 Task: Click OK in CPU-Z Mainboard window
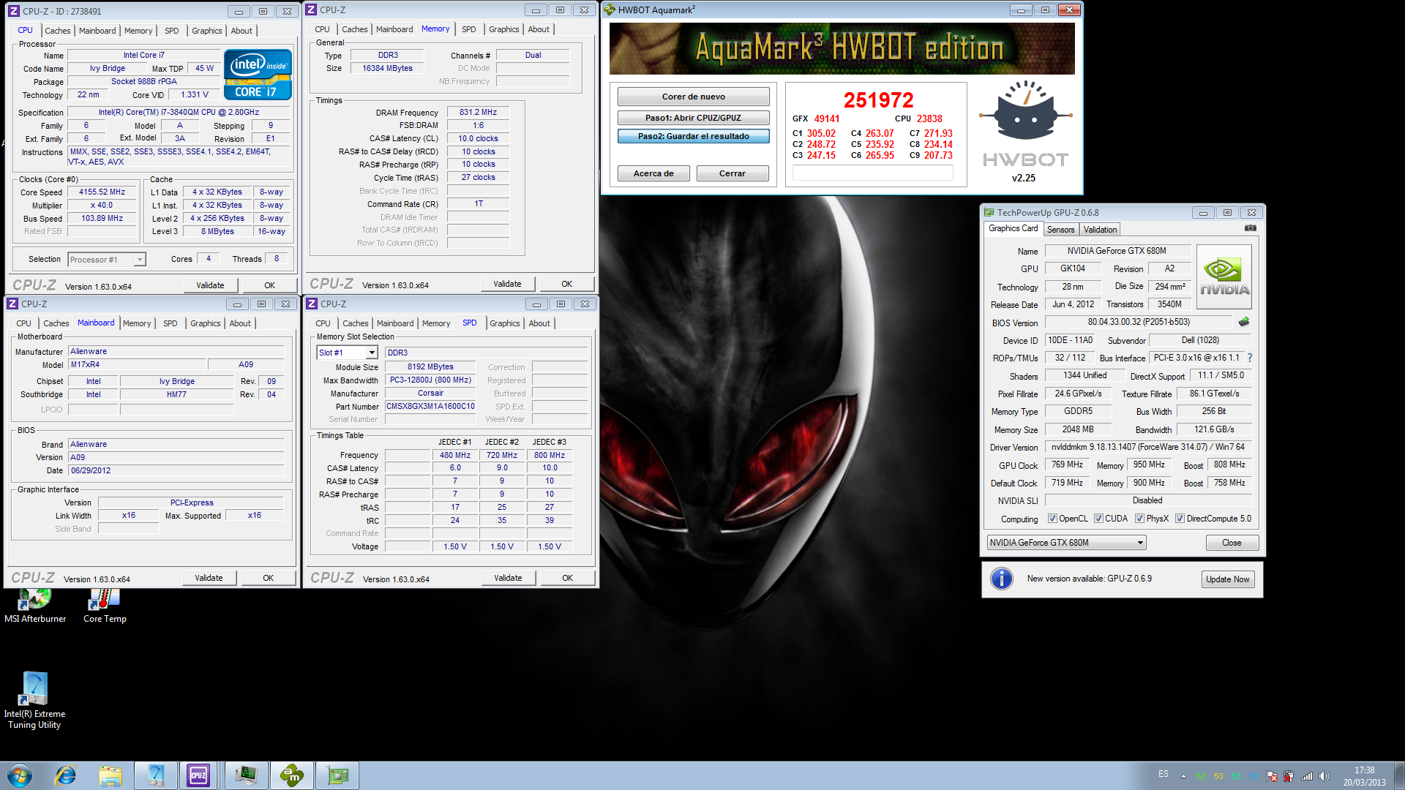pos(269,578)
